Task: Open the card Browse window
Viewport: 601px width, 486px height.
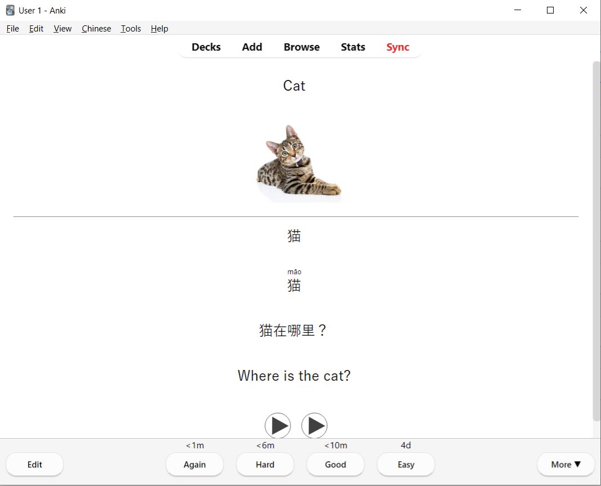Action: pos(302,47)
